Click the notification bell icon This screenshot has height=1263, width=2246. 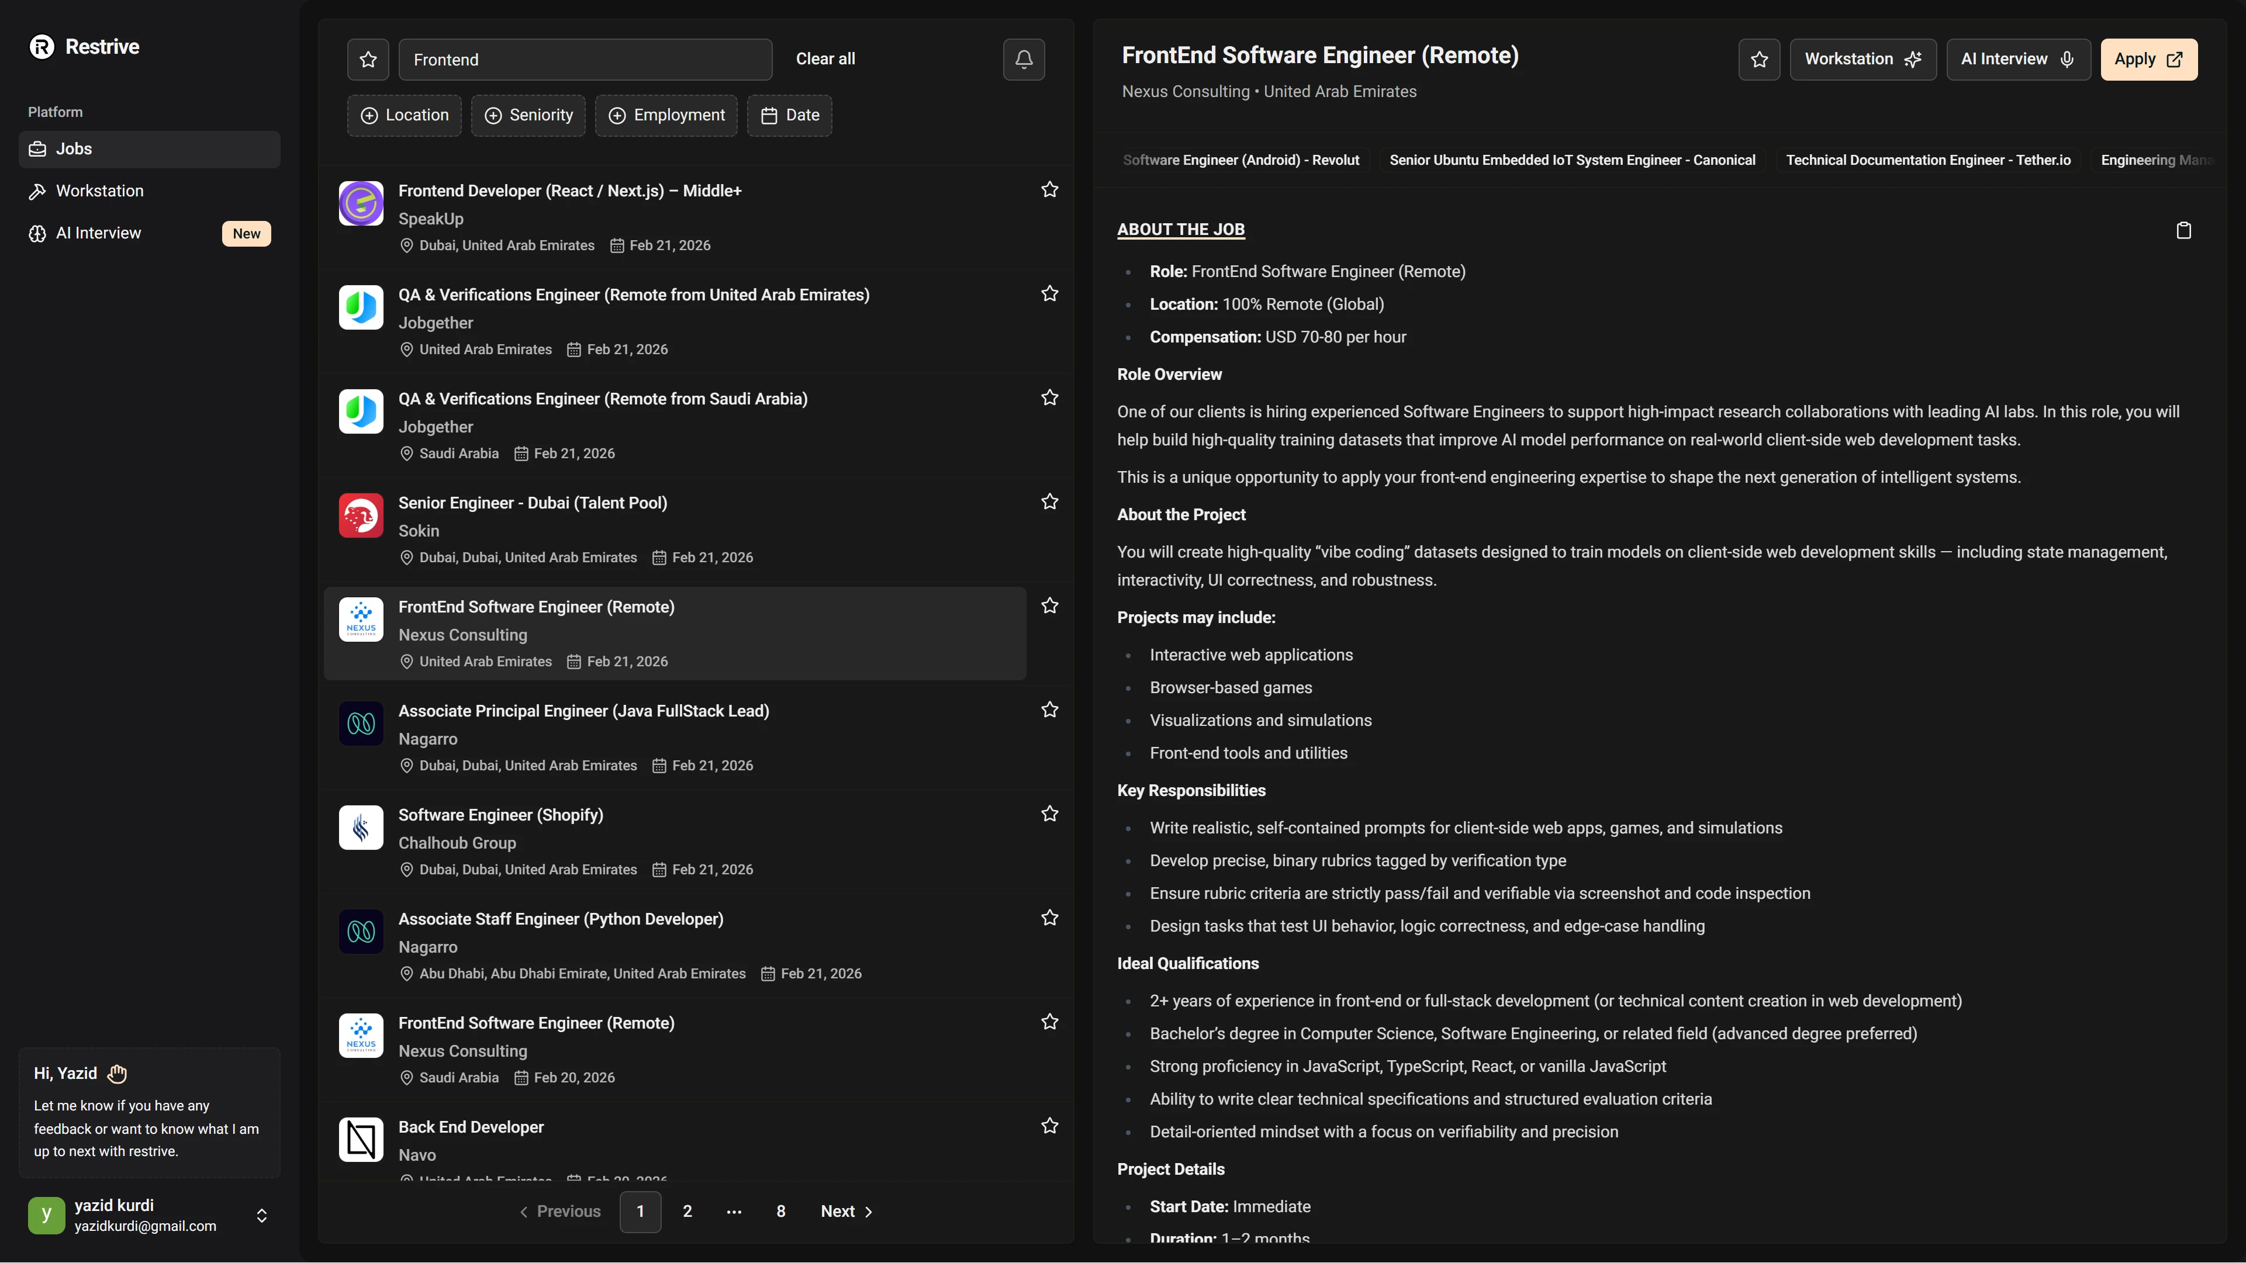click(x=1024, y=59)
